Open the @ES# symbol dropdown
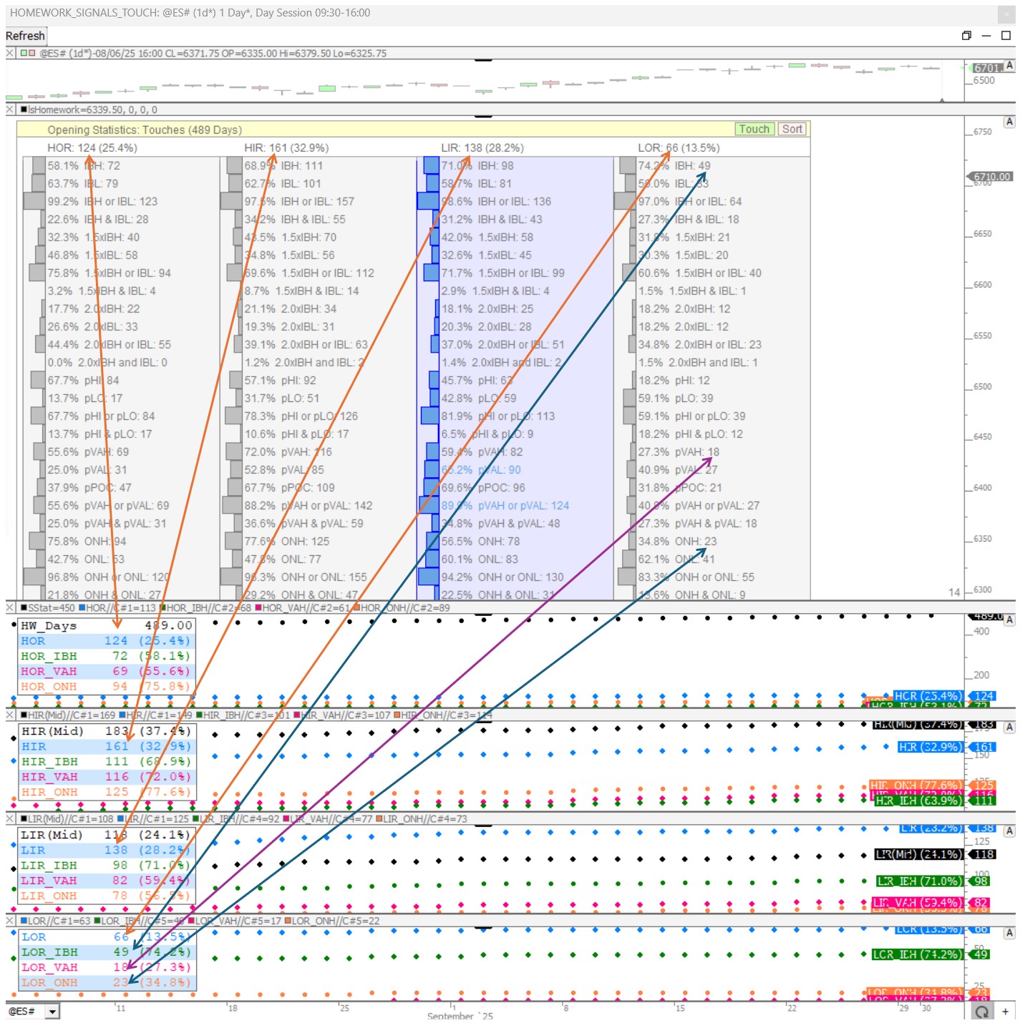This screenshot has width=1025, height=1023. (52, 1011)
